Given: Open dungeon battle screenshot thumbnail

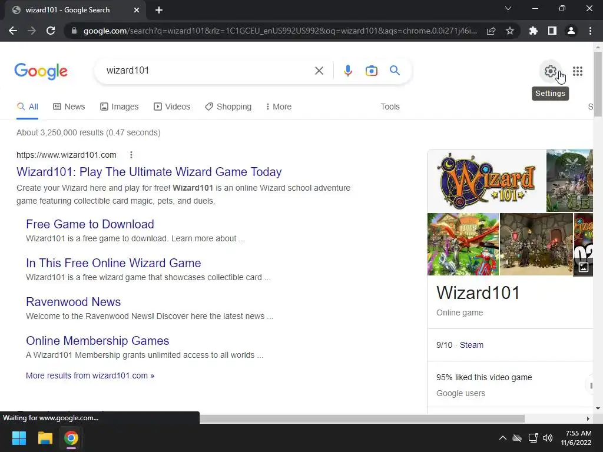Looking at the screenshot, I should 536,244.
